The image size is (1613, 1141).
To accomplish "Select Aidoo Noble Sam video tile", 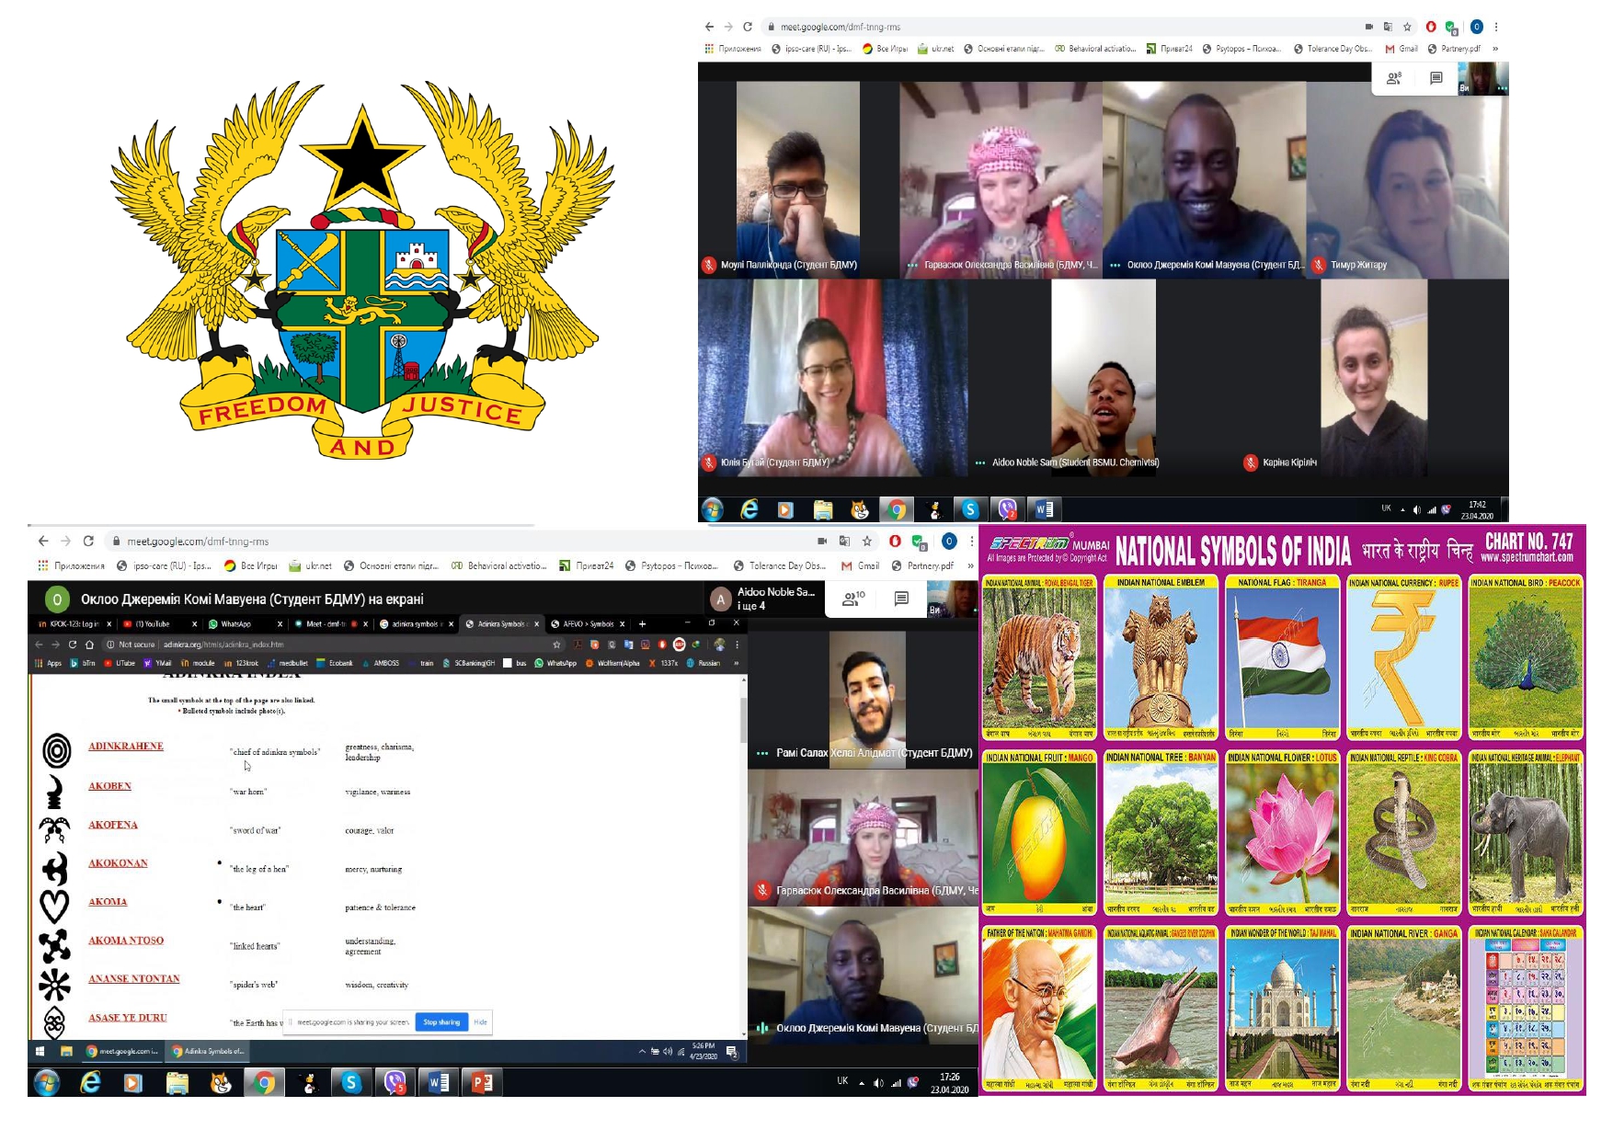I will (1104, 378).
